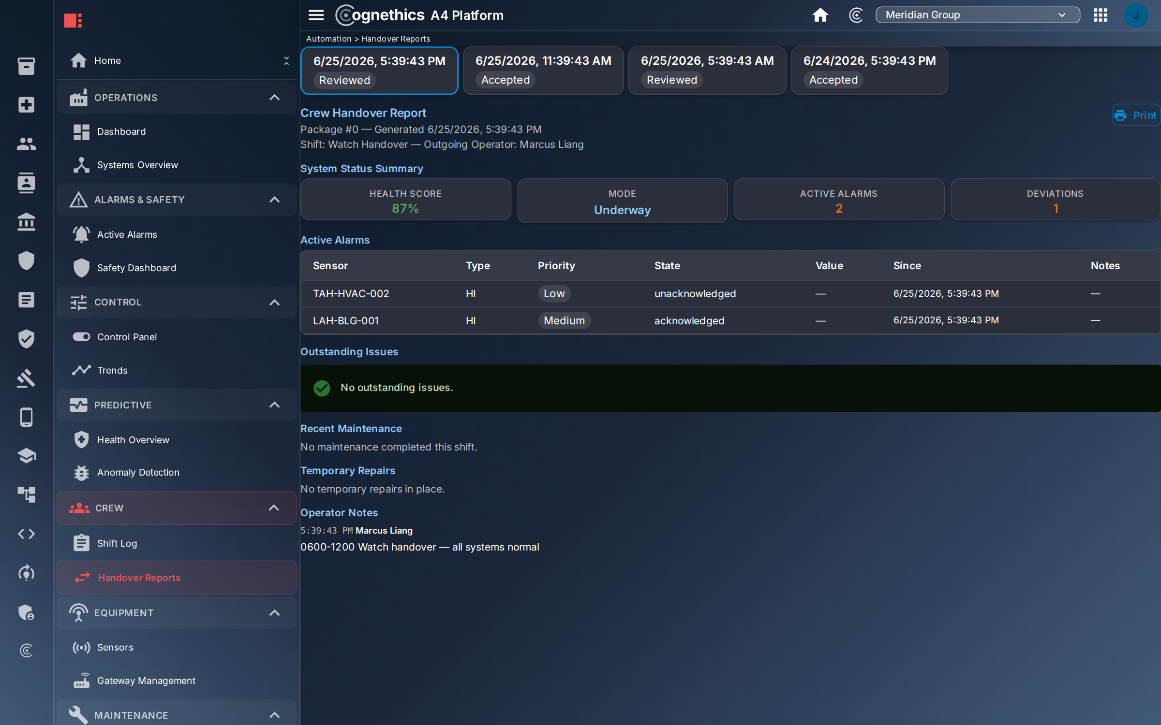Collapse the Home item toggle arrows
Image resolution: width=1161 pixels, height=725 pixels.
click(286, 60)
